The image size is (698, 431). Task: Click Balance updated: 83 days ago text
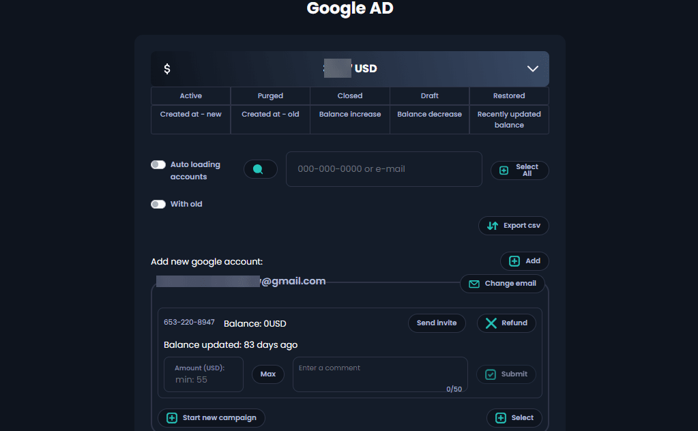click(231, 344)
